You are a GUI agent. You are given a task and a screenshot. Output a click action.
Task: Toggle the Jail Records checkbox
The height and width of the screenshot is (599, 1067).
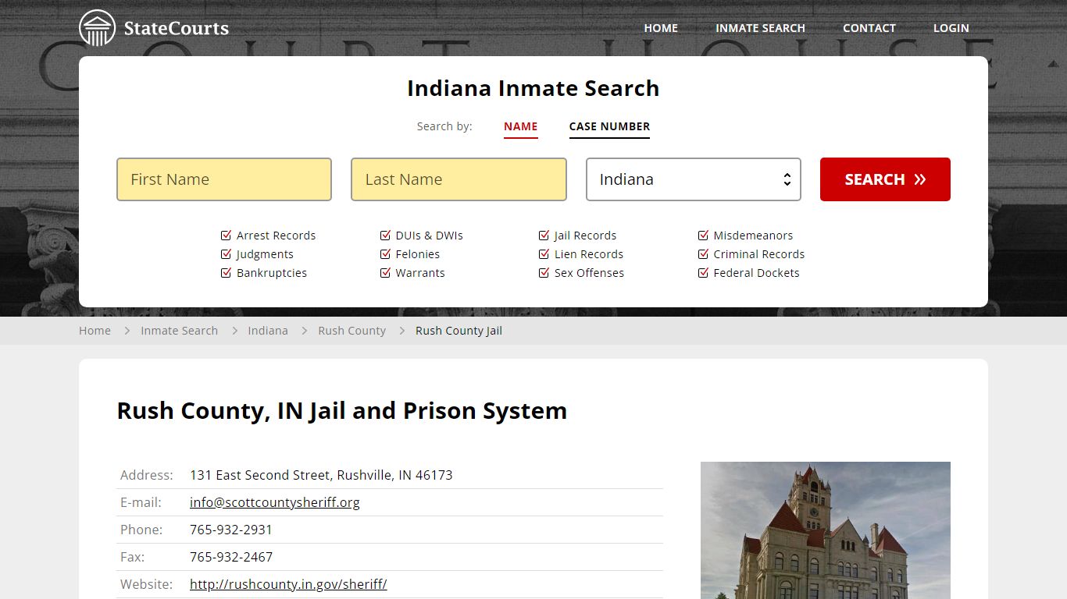point(544,236)
